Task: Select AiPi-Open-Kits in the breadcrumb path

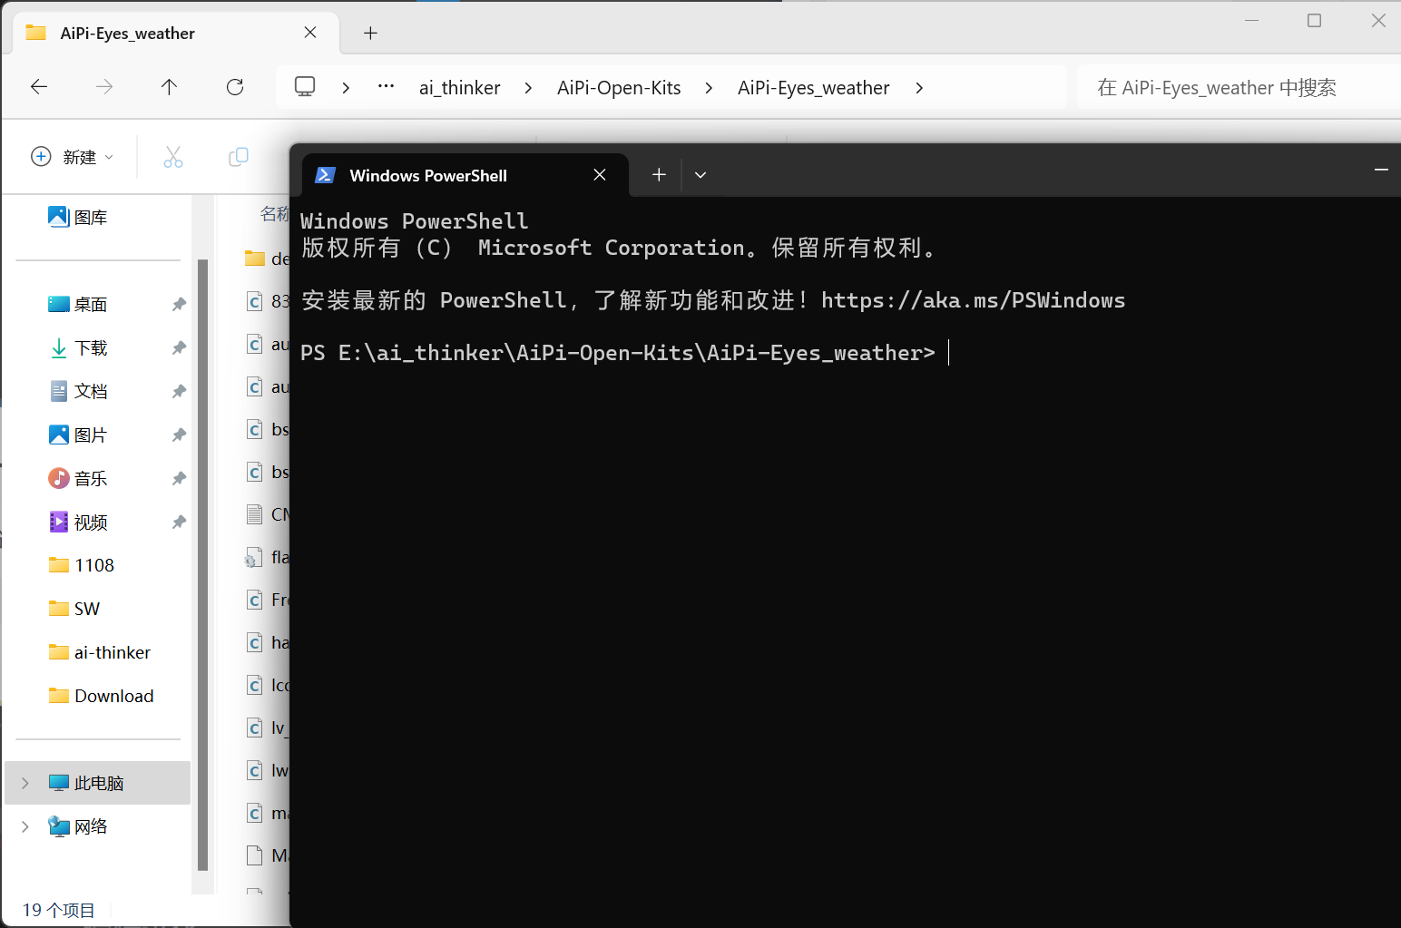Action: click(619, 88)
